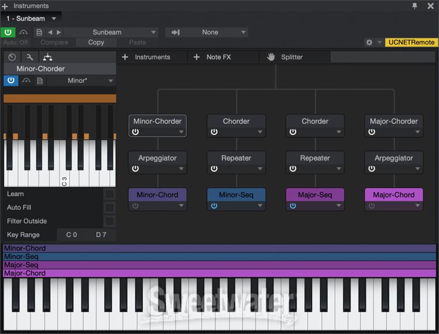Select the Minor-Chord instrument node
The height and width of the screenshot is (334, 439).
157,195
